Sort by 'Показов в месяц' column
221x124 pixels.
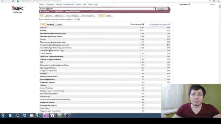click(x=137, y=24)
